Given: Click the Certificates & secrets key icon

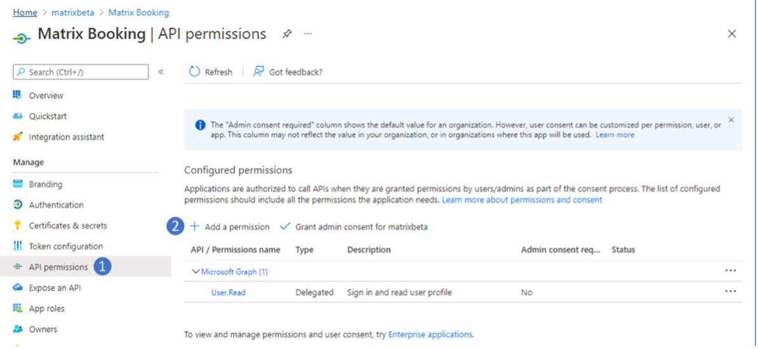Looking at the screenshot, I should (x=18, y=226).
